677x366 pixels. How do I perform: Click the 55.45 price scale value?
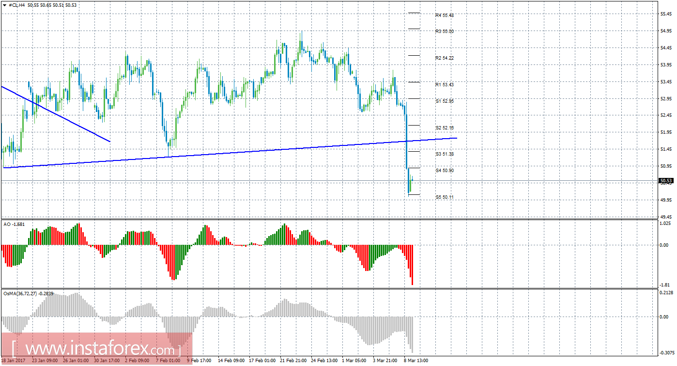point(666,14)
